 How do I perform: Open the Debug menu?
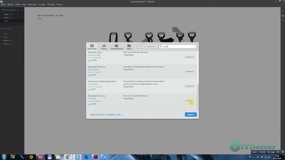42,4
